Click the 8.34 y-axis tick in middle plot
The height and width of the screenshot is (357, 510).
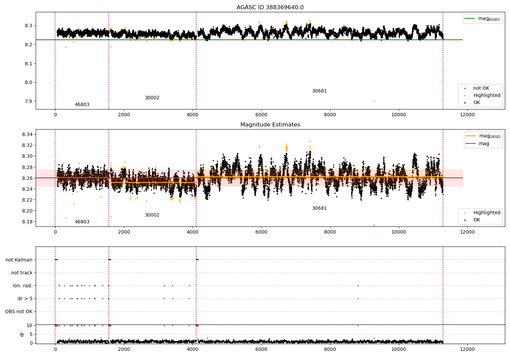pos(27,135)
